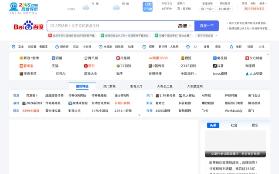
Task: Click the gamepad icon beside 新传奇
Action: coord(57,47)
